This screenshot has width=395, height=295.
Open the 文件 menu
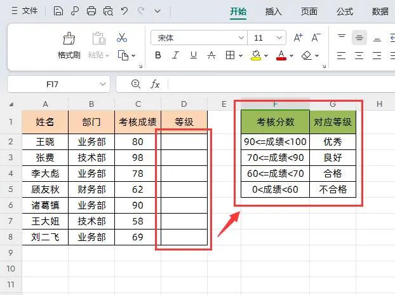pos(25,11)
